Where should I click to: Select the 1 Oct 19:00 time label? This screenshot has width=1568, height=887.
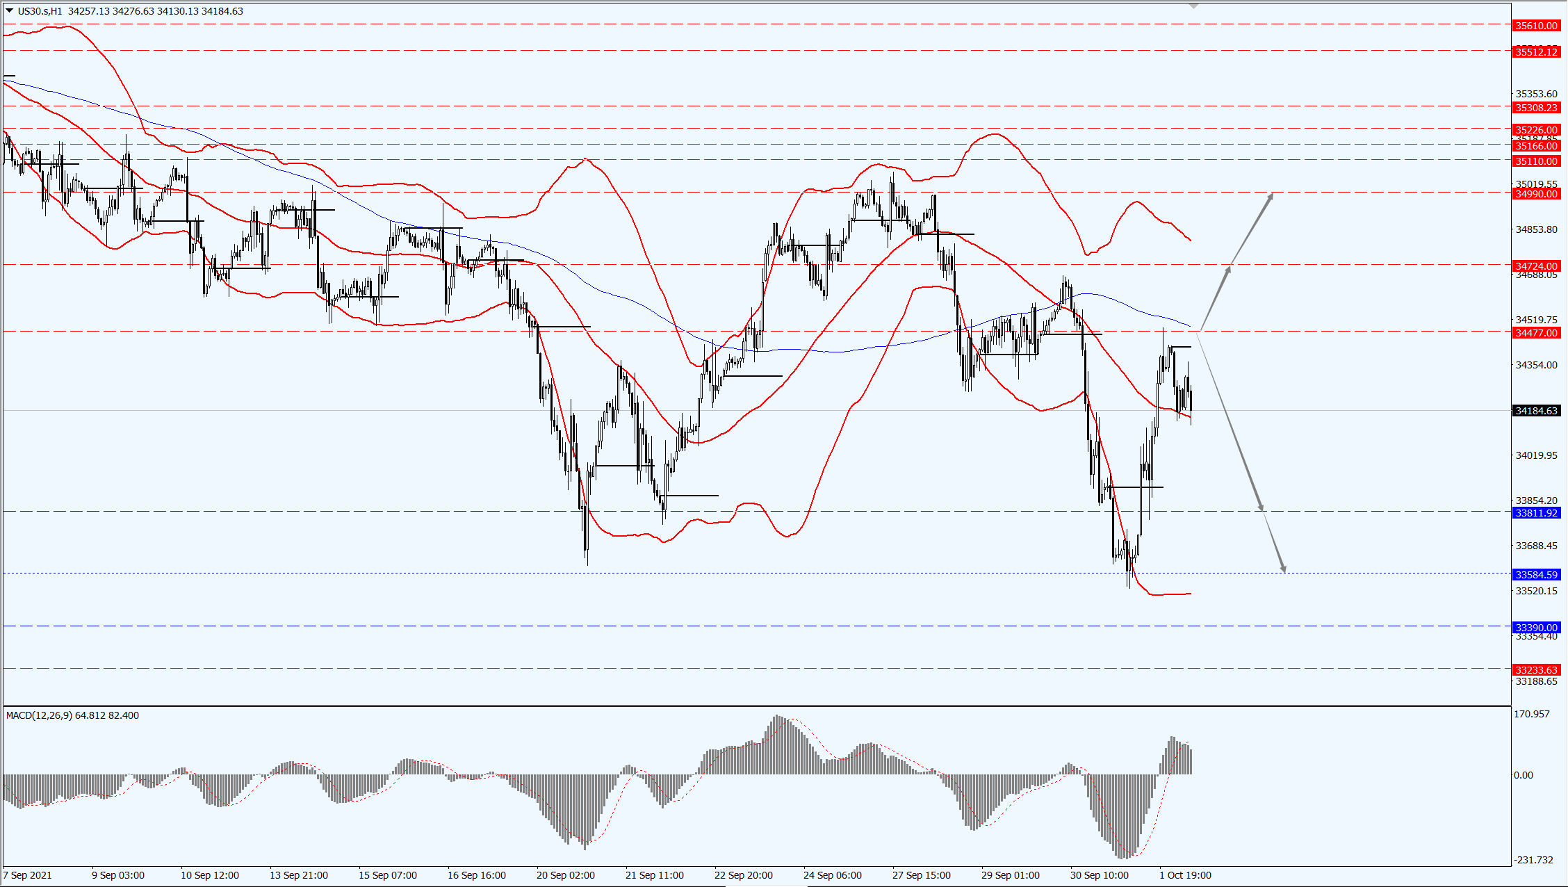tap(1186, 875)
